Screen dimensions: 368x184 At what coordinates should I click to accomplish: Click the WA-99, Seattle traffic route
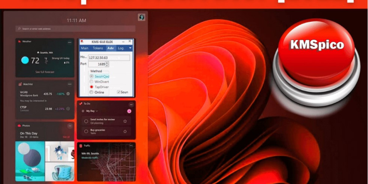point(90,153)
